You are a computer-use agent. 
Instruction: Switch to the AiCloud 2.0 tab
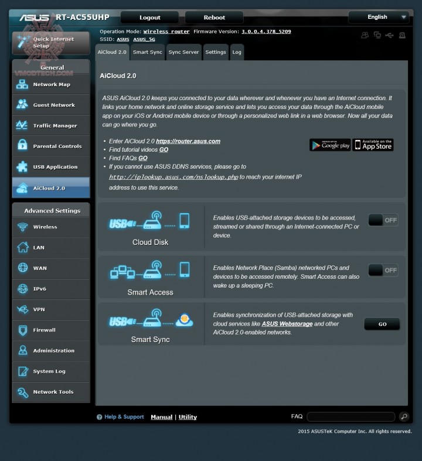112,52
